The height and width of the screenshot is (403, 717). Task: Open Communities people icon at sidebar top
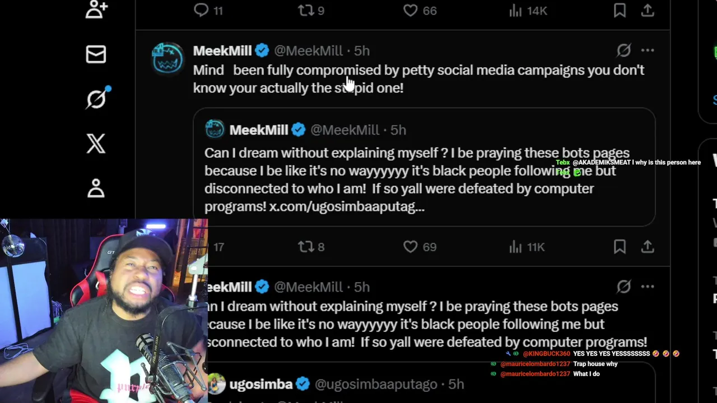[x=96, y=10]
